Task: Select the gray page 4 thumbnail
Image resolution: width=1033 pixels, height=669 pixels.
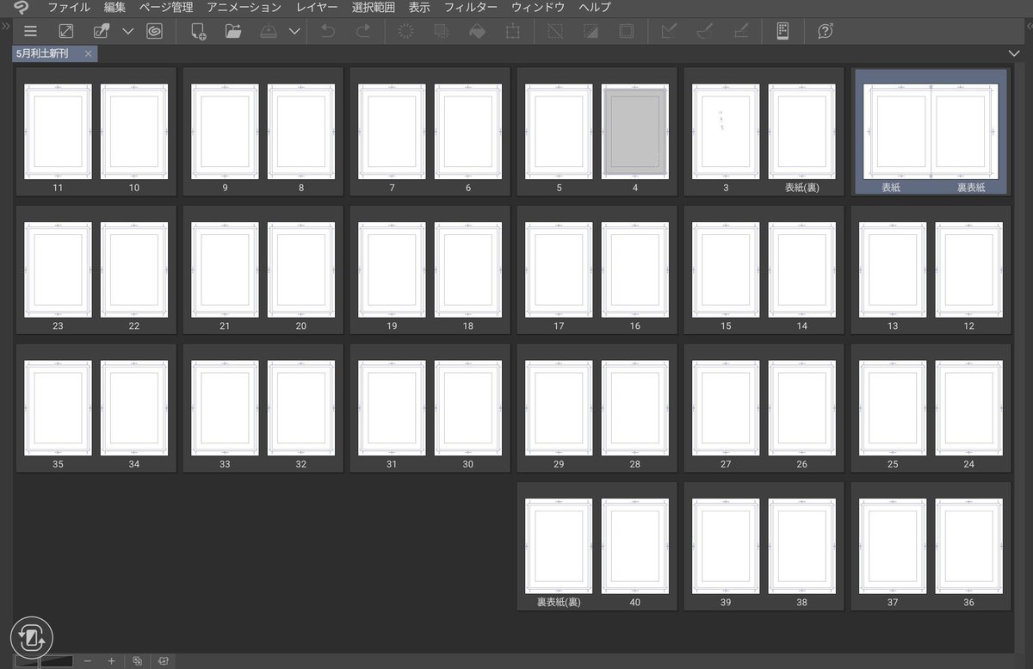Action: pos(634,132)
